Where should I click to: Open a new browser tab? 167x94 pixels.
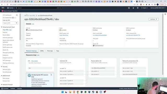coord(146,2)
